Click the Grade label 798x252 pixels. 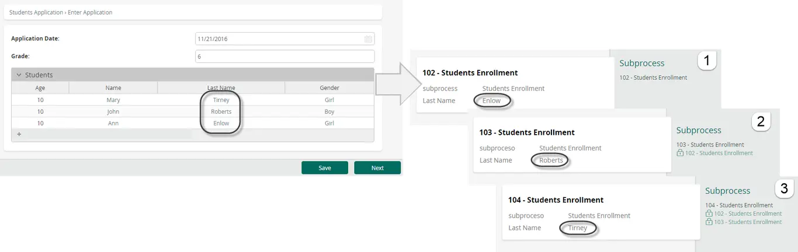(x=20, y=56)
